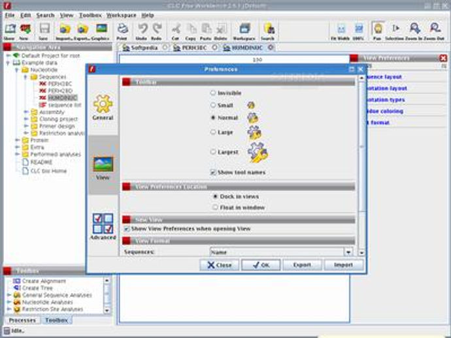Click the Cut scissors icon

pyautogui.click(x=175, y=31)
